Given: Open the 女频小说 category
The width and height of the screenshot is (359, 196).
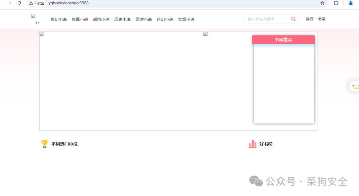Looking at the screenshot, I should tap(186, 20).
